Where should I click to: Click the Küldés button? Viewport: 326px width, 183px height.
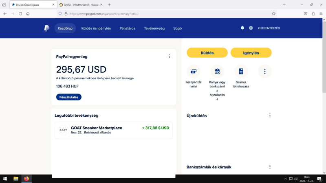pos(207,53)
